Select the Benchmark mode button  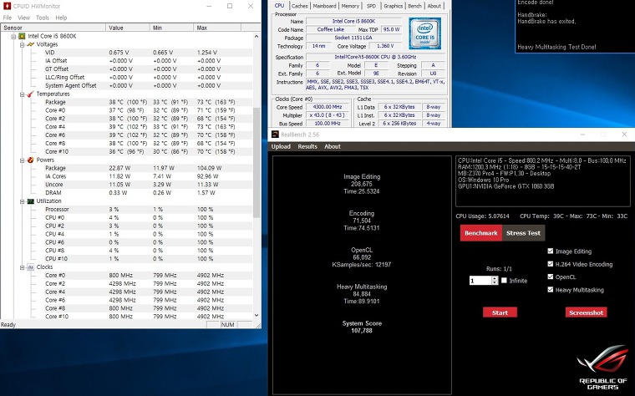click(x=480, y=233)
